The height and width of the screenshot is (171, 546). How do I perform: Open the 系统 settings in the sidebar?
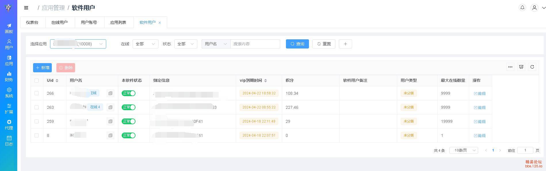9,93
